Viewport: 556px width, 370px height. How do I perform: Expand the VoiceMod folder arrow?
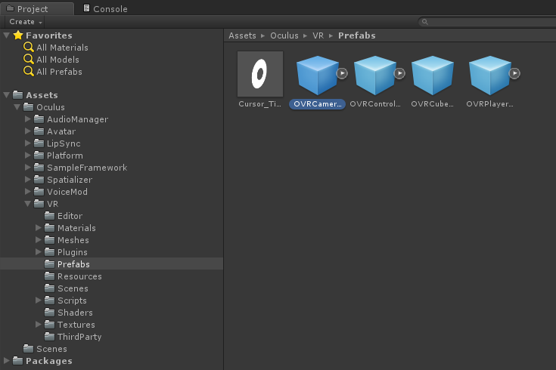(28, 192)
